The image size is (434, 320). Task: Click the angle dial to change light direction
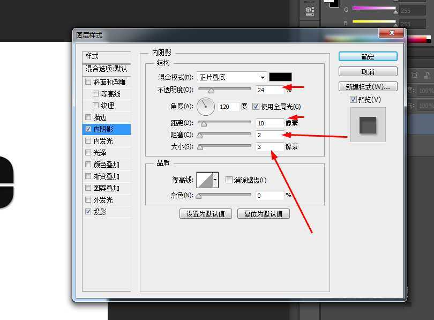pos(205,107)
